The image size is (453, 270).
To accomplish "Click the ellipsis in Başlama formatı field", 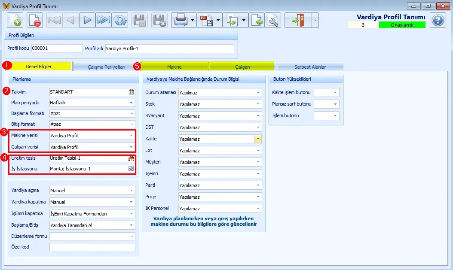I will (132, 113).
